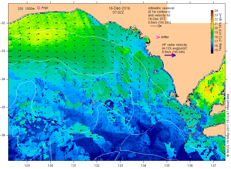Click the Argo legend circle marker
The width and height of the screenshot is (231, 169).
pyautogui.click(x=38, y=8)
